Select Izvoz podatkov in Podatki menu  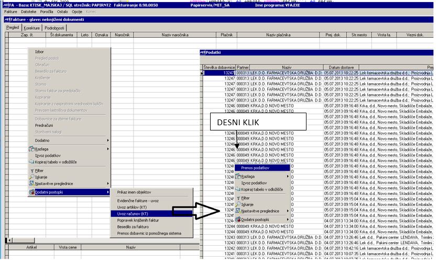click(254, 183)
